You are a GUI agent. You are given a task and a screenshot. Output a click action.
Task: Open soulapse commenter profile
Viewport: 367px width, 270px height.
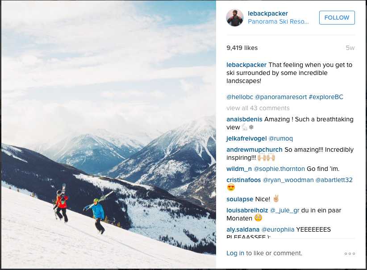(240, 199)
